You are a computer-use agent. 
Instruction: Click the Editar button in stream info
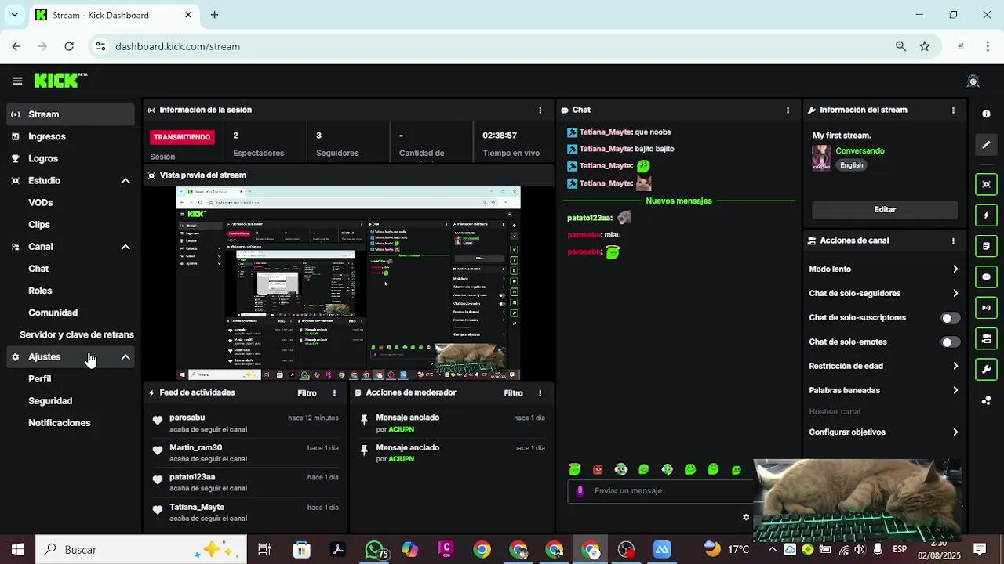click(885, 210)
